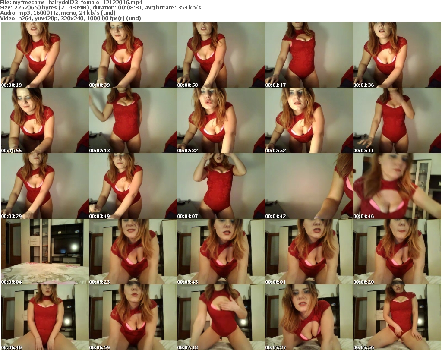Screen dimensions: 442x350
Task: Select the thumbnail timestamped 00:02:52
Action: click(309, 120)
